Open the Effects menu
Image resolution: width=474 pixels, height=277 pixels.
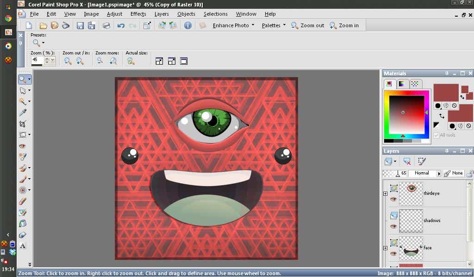tap(138, 14)
